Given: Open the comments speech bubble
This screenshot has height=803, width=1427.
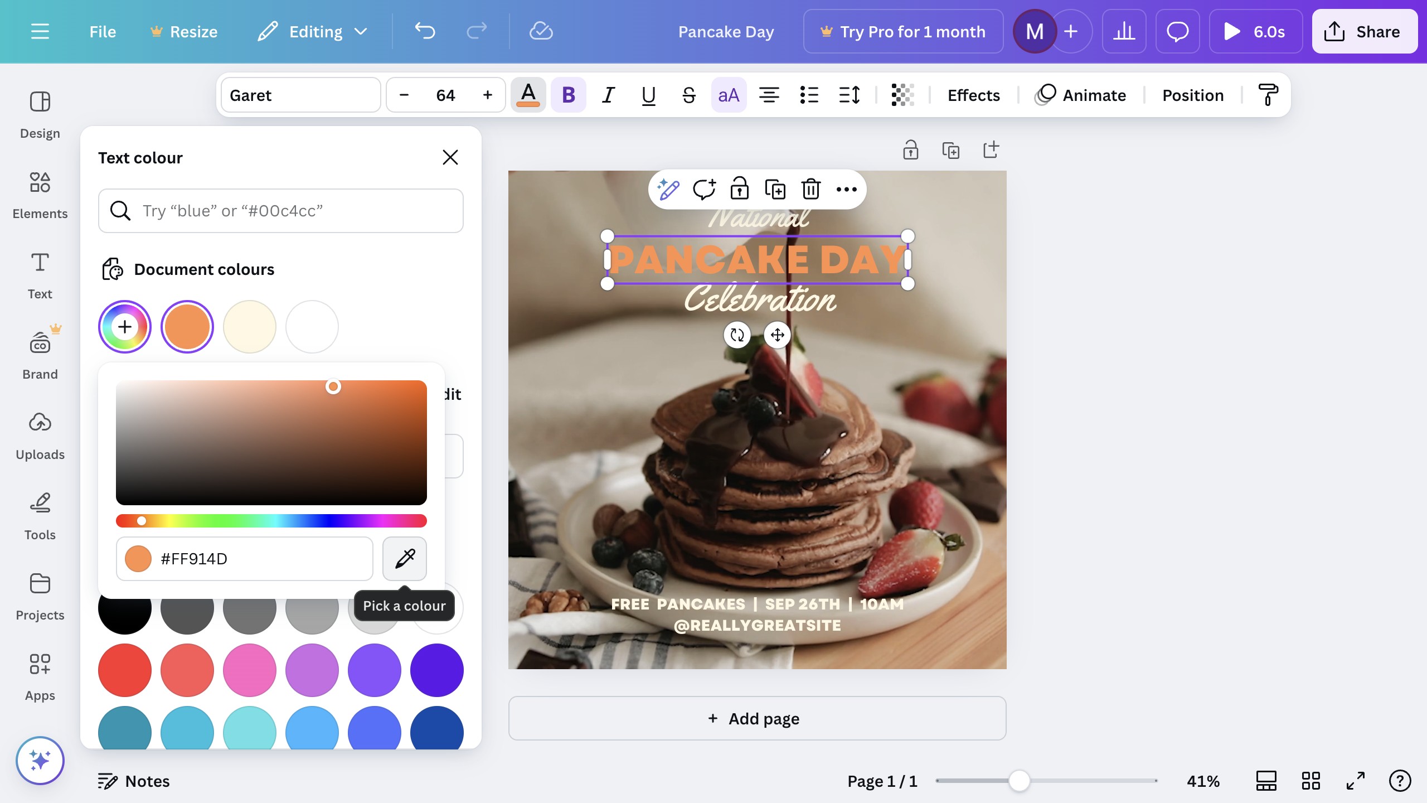Looking at the screenshot, I should pos(1177,32).
